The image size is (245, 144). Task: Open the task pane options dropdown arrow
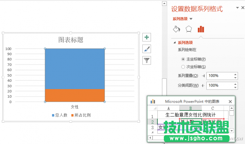click(237, 8)
